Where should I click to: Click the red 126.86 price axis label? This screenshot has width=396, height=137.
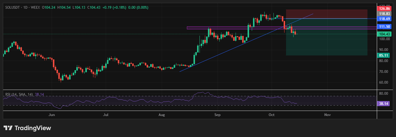[385, 8]
